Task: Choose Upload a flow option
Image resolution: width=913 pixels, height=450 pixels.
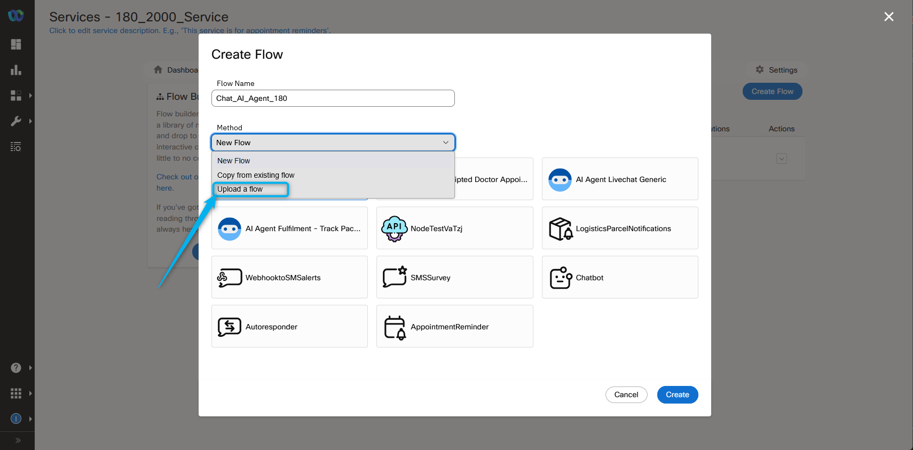Action: tap(240, 189)
